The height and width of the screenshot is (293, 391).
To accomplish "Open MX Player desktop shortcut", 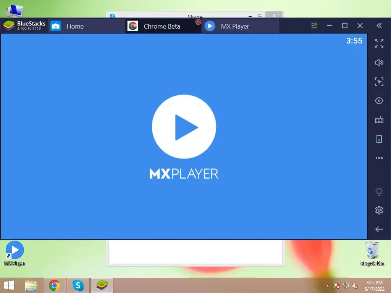I will 15,253.
